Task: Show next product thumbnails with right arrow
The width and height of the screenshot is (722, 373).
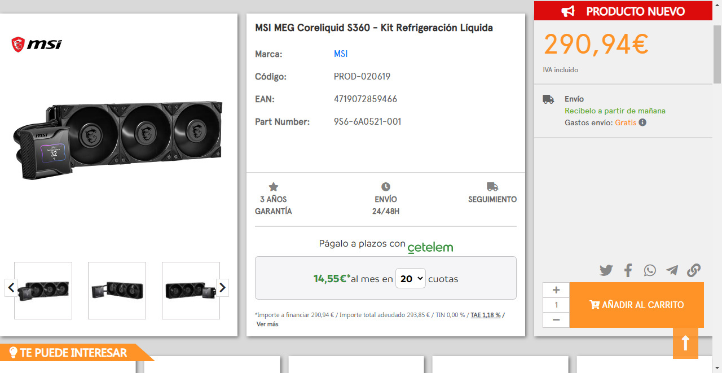Action: [223, 288]
